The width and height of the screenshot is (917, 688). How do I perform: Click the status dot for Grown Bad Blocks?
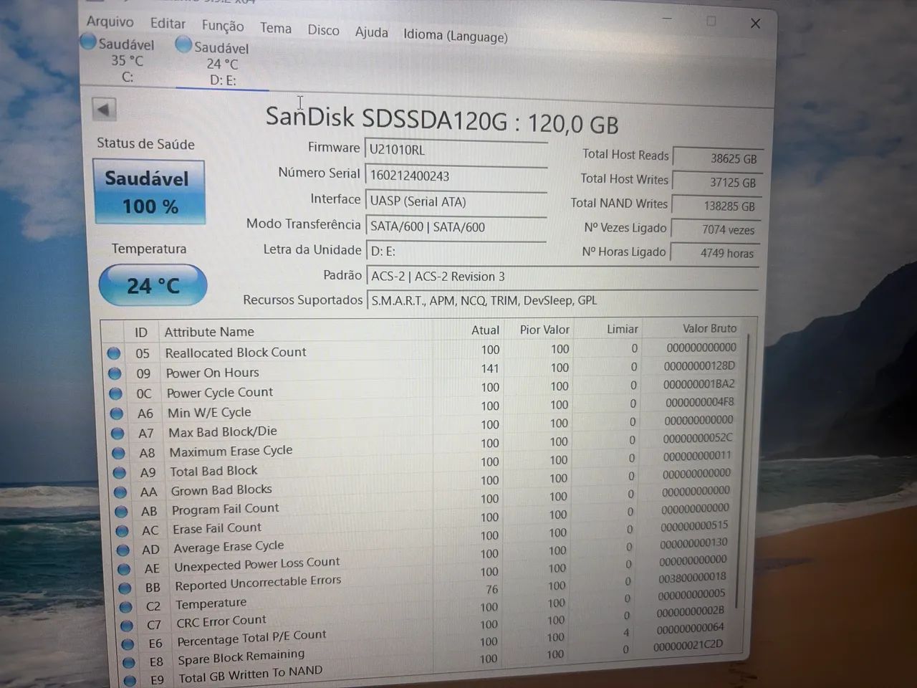(x=120, y=492)
